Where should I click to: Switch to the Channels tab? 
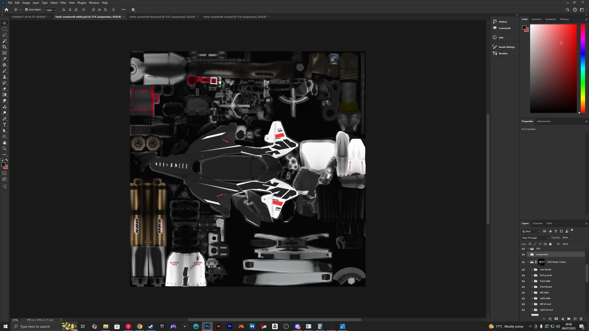[x=537, y=223]
